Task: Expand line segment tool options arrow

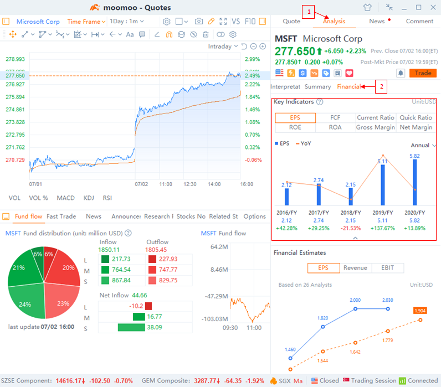Action: [33, 34]
